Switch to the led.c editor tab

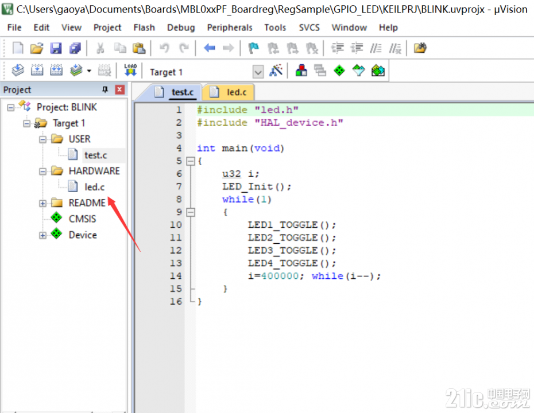tap(228, 92)
